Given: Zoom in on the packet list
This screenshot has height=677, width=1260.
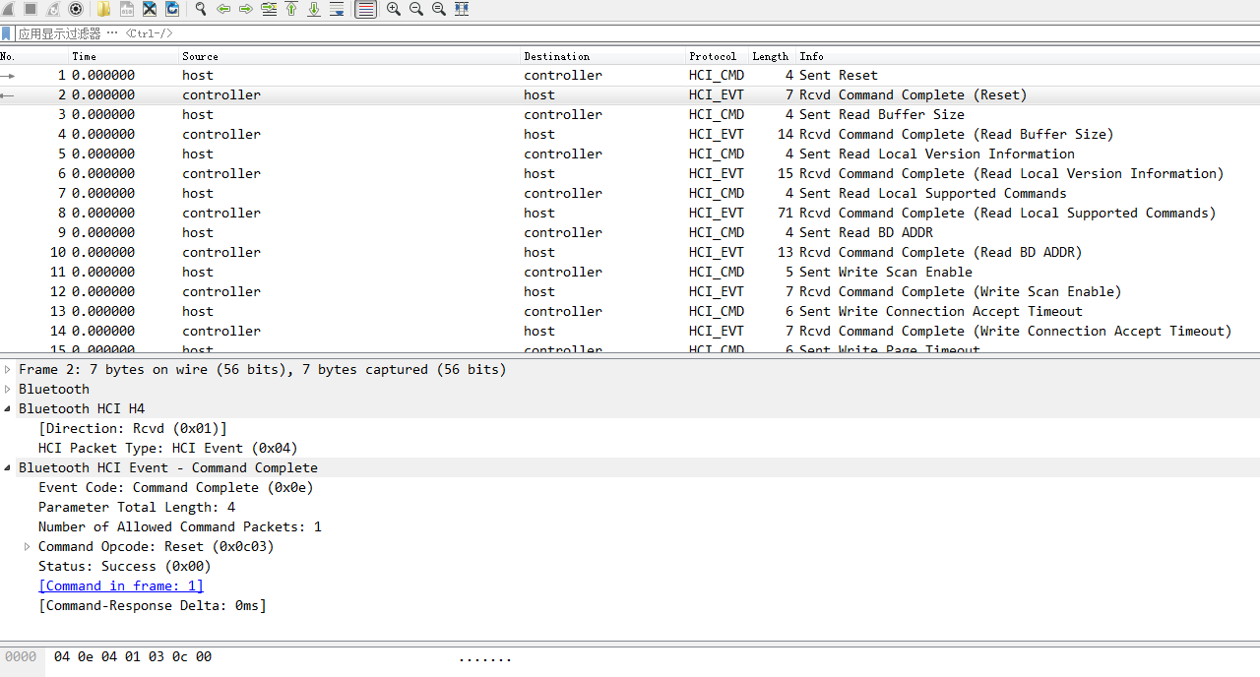Looking at the screenshot, I should 392,9.
